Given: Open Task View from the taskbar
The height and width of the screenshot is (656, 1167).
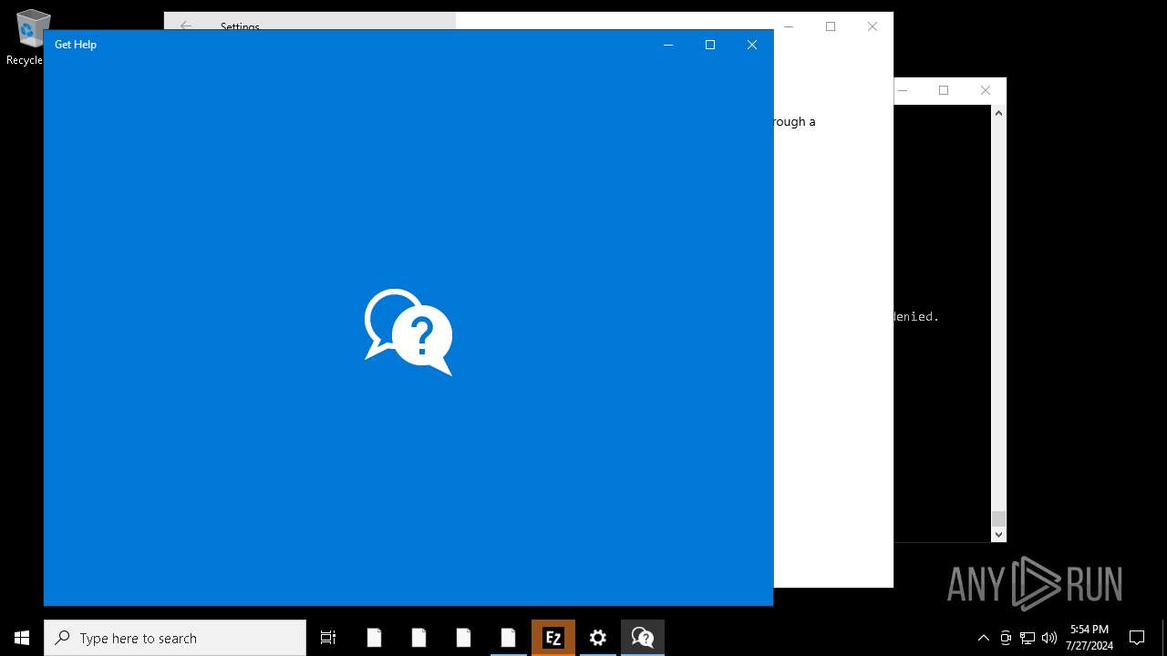Looking at the screenshot, I should point(328,638).
